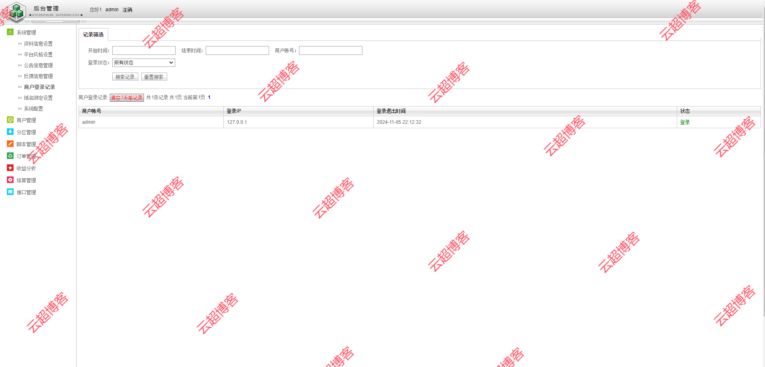Click the 注销 logout link

pyautogui.click(x=127, y=10)
